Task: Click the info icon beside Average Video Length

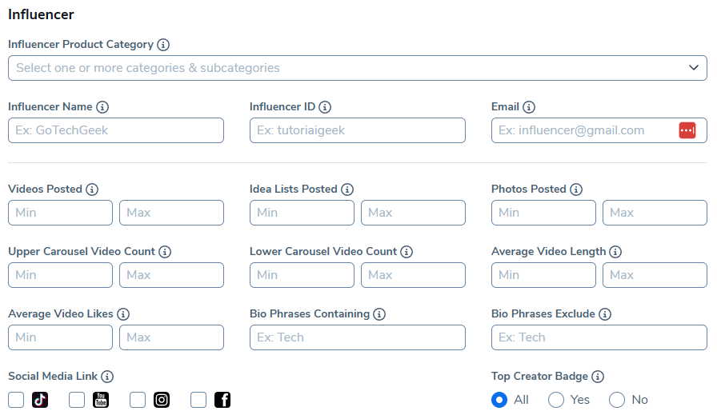Action: click(x=615, y=252)
